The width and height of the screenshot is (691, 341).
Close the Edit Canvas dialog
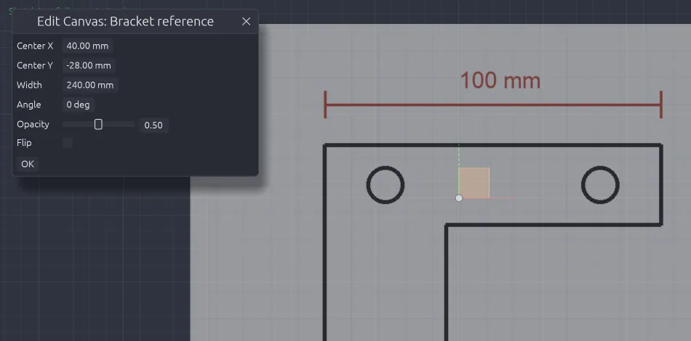point(247,21)
